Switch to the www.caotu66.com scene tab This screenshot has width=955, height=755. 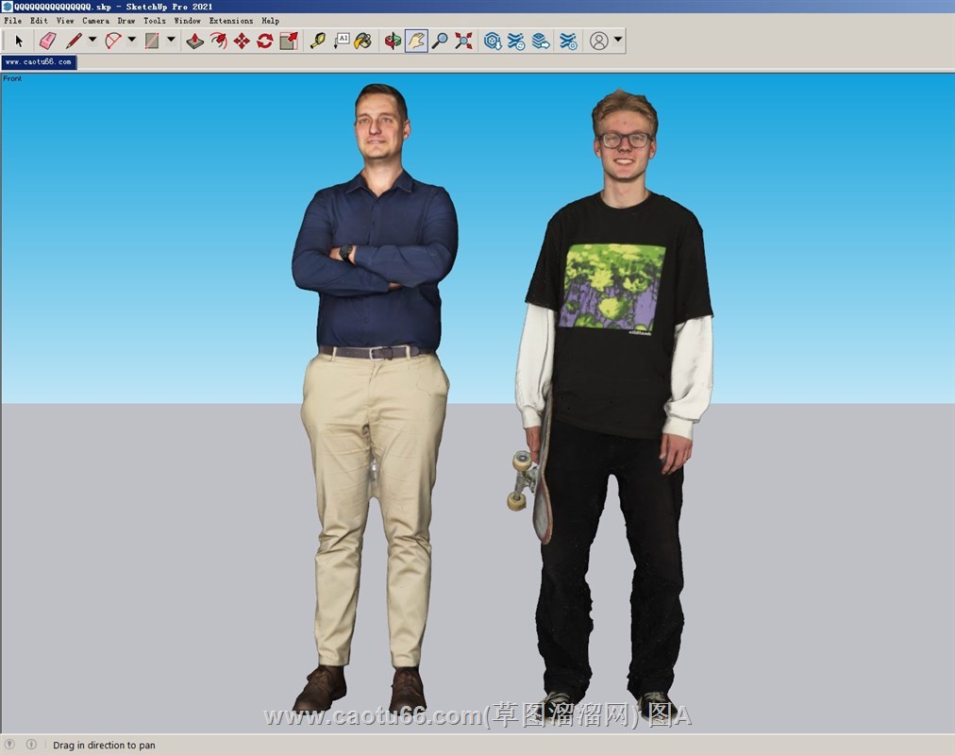click(x=39, y=62)
